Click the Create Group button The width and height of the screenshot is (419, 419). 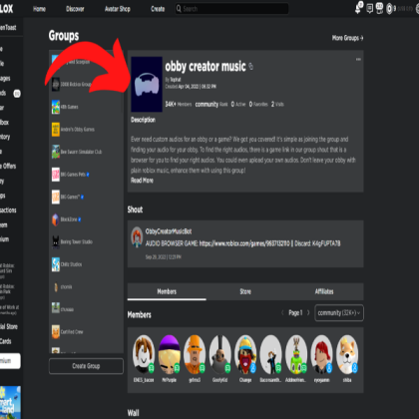pos(86,366)
